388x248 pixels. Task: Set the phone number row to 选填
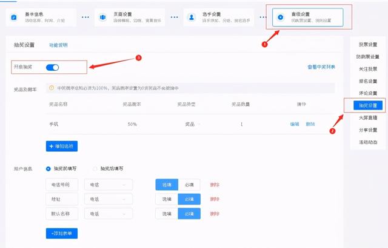click(167, 184)
